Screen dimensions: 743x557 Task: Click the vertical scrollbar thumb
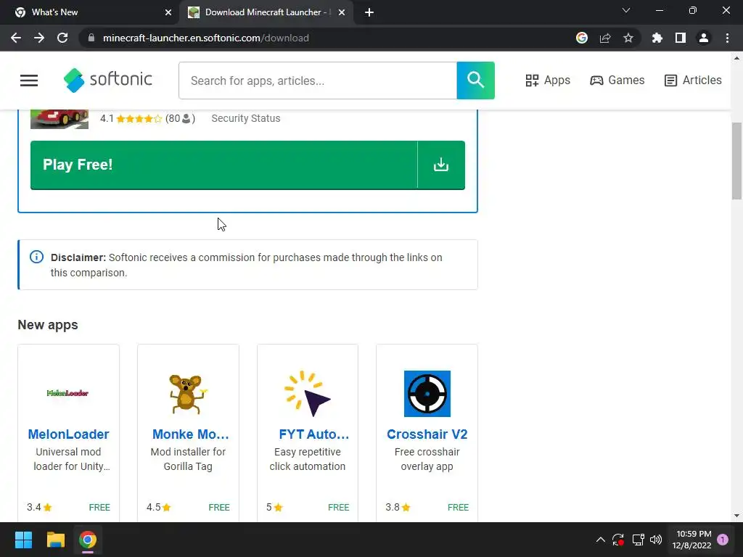tap(736, 161)
